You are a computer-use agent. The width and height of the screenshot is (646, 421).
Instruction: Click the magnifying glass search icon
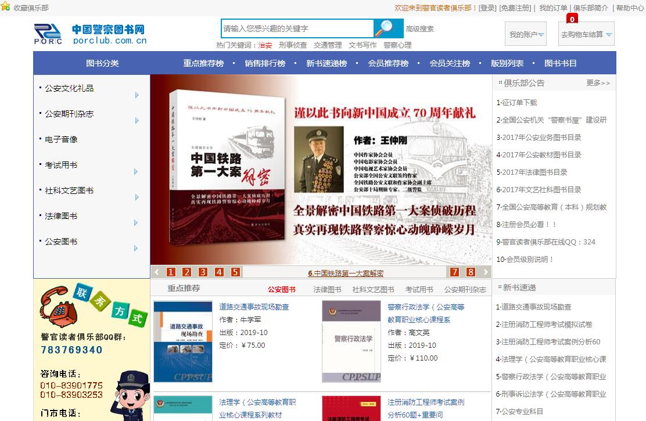387,28
